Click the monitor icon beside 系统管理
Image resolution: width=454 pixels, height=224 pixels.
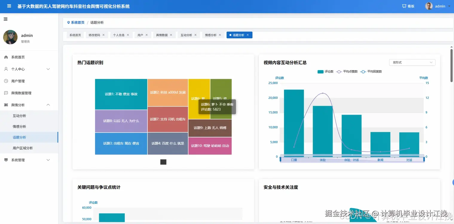[6, 160]
